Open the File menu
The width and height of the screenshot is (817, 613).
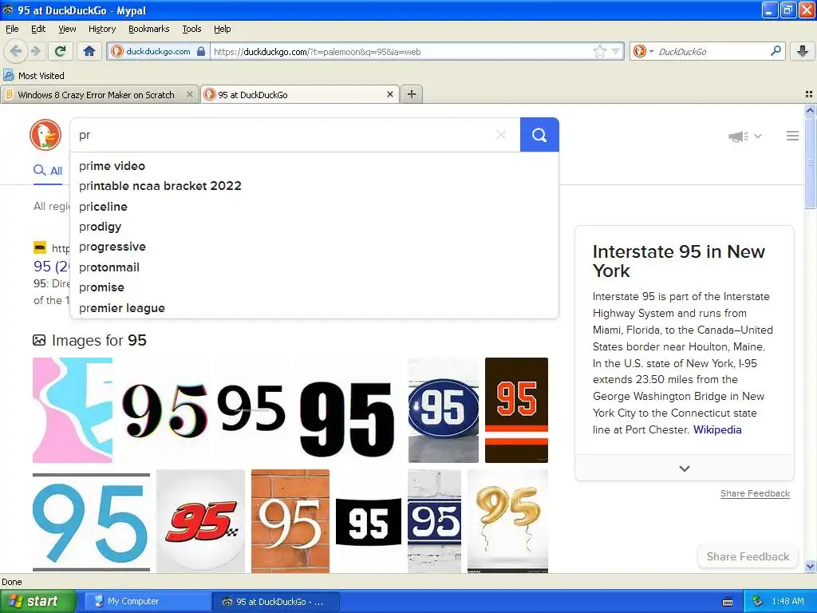tap(12, 29)
